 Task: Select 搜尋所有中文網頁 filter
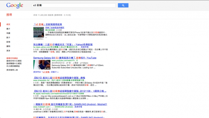click(14, 61)
